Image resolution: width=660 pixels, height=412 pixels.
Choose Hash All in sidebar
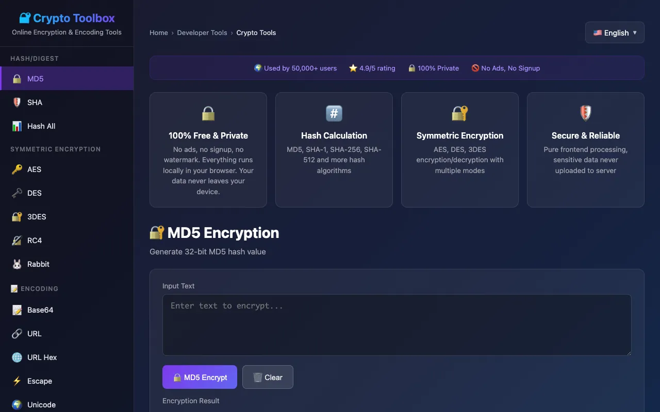point(67,126)
